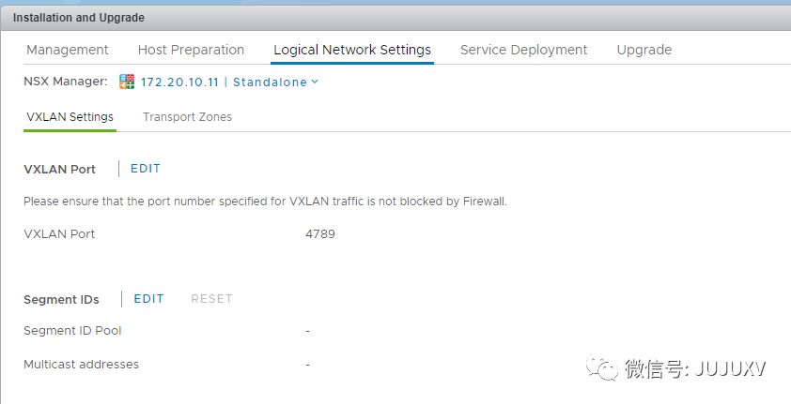Click the Installation and Upgrade panel title

(79, 18)
